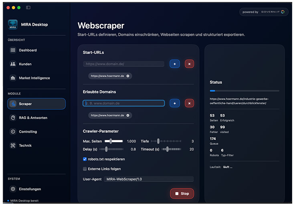Select the Market Intelligence chart icon
The image size is (295, 204).
tap(13, 78)
